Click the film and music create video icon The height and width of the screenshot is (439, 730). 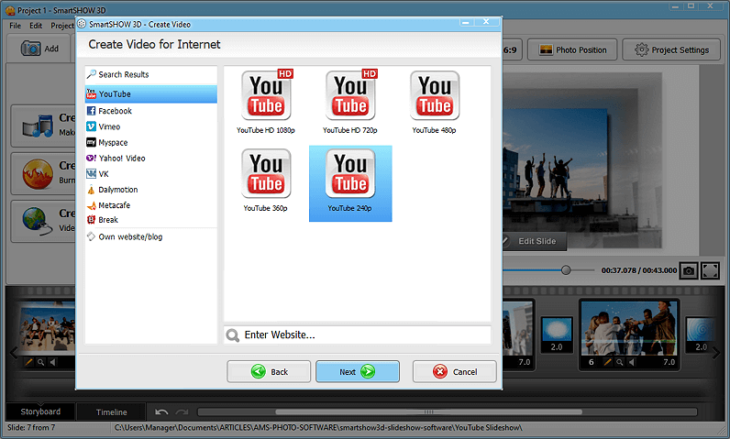[x=38, y=126]
